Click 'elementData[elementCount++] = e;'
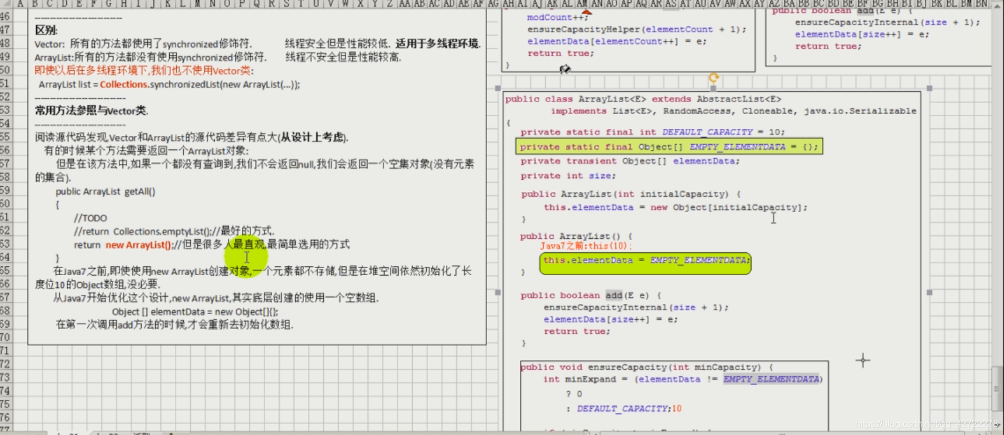Screen dimensions: 1004x435 (x=617, y=42)
